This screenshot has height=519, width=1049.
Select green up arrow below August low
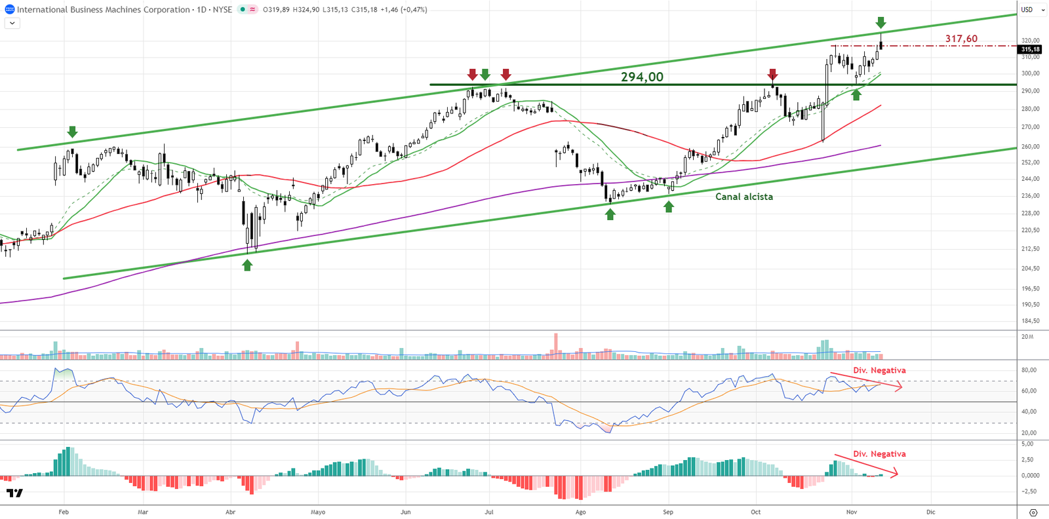(610, 214)
